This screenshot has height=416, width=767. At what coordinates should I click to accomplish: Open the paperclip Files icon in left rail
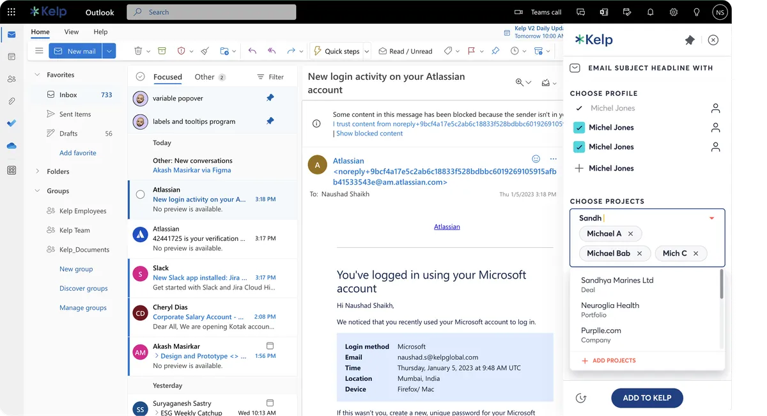pyautogui.click(x=12, y=101)
